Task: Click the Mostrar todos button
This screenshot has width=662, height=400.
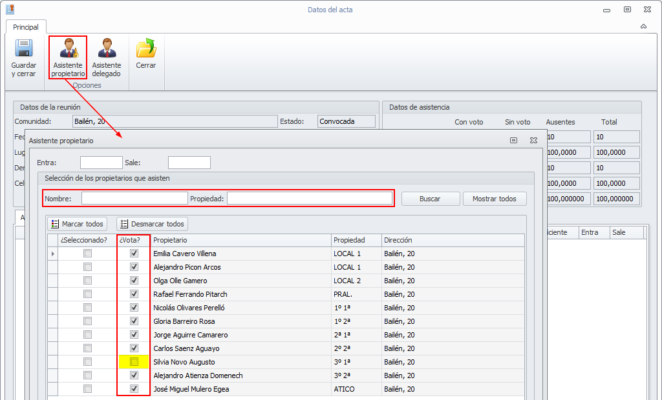Action: pos(495,199)
